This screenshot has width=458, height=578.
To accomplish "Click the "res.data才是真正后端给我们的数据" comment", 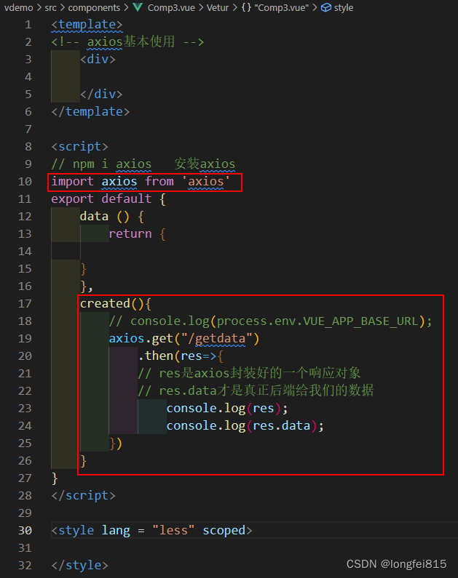I will 256,390.
